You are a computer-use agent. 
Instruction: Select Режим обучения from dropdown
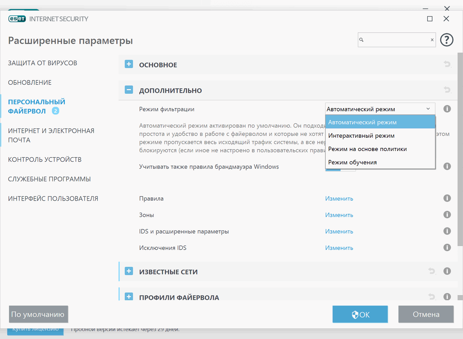tap(352, 162)
